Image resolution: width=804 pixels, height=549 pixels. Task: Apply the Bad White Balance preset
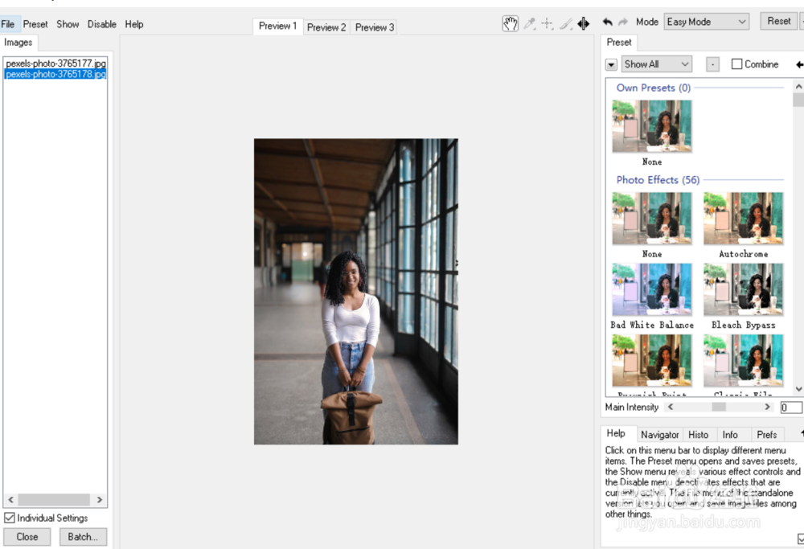[652, 289]
